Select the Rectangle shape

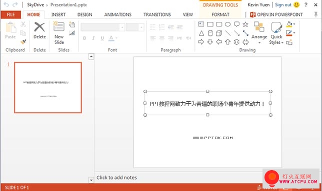click(210, 24)
